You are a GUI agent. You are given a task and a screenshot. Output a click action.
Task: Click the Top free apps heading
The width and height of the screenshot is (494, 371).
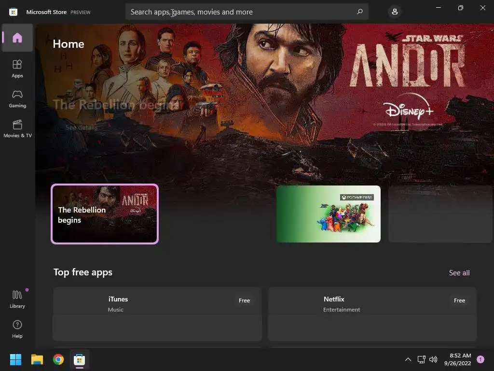83,272
